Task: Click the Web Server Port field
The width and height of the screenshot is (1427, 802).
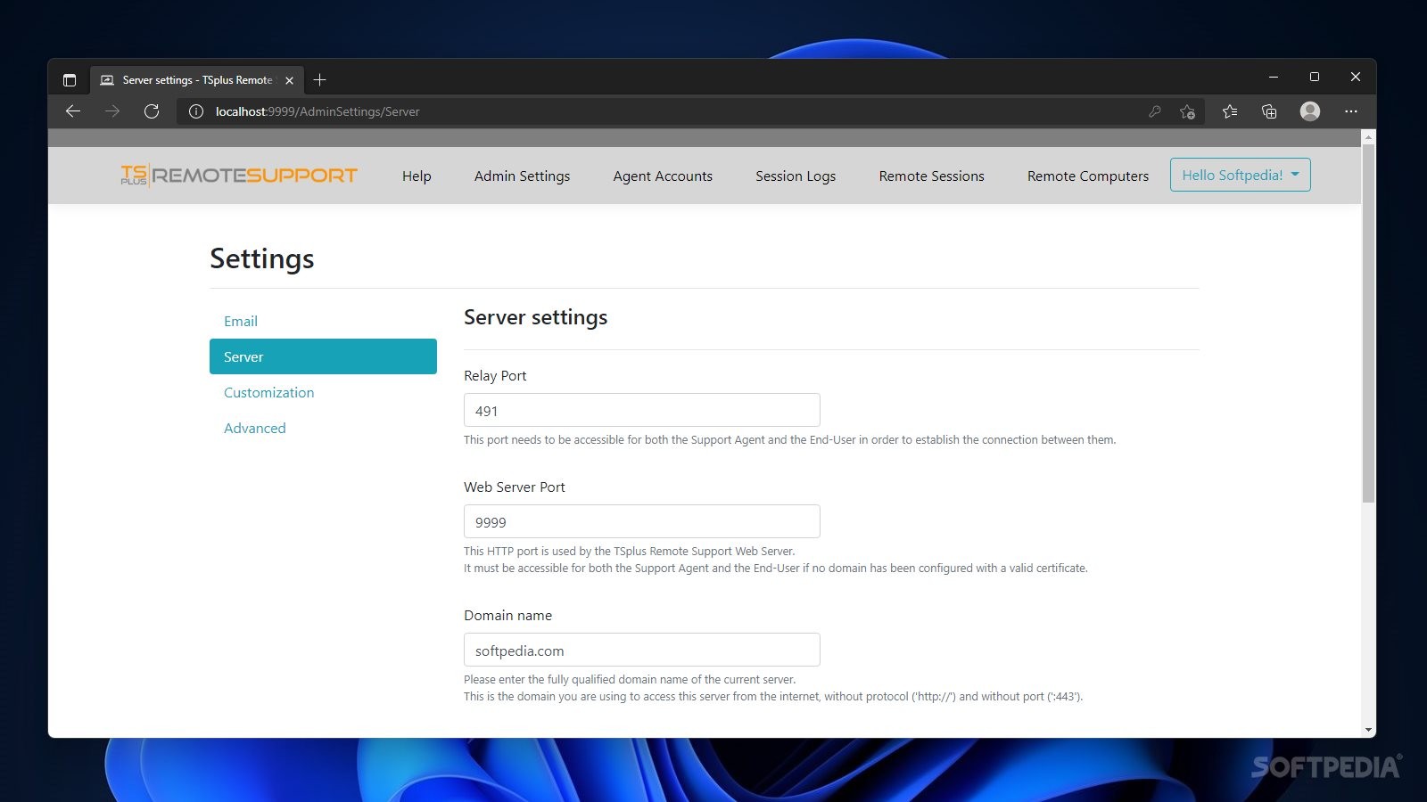Action: (x=641, y=521)
